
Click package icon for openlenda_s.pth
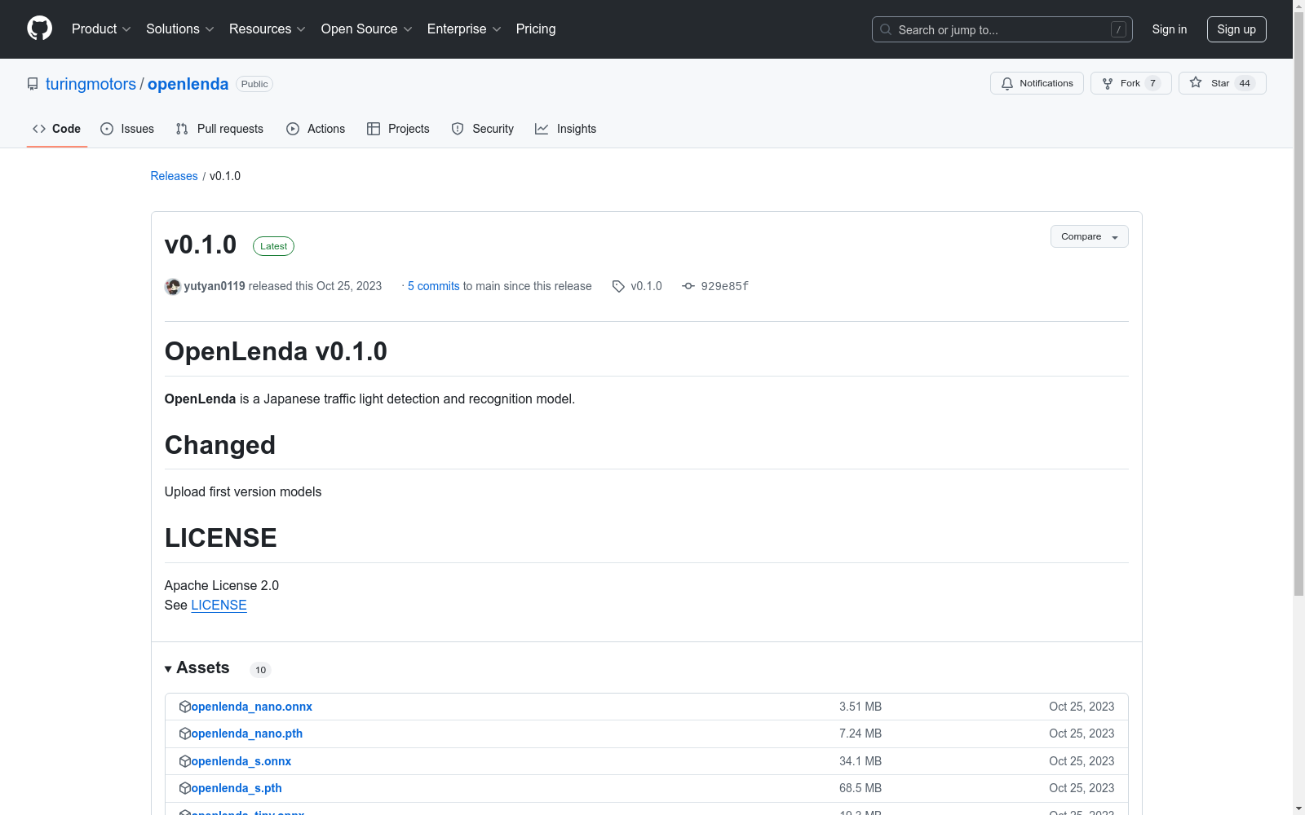[185, 788]
